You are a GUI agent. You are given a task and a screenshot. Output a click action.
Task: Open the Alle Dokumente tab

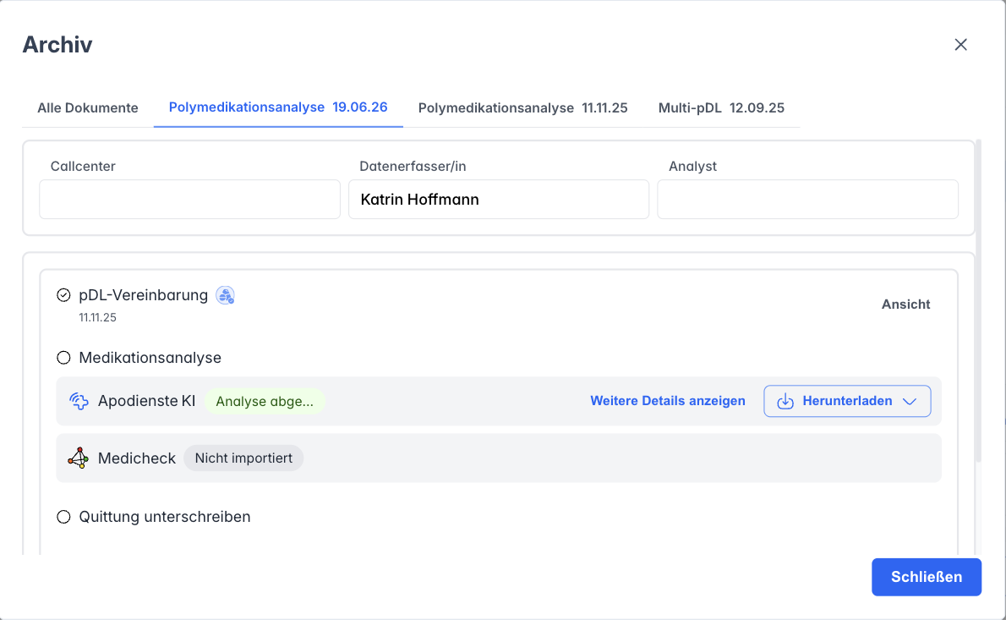88,107
